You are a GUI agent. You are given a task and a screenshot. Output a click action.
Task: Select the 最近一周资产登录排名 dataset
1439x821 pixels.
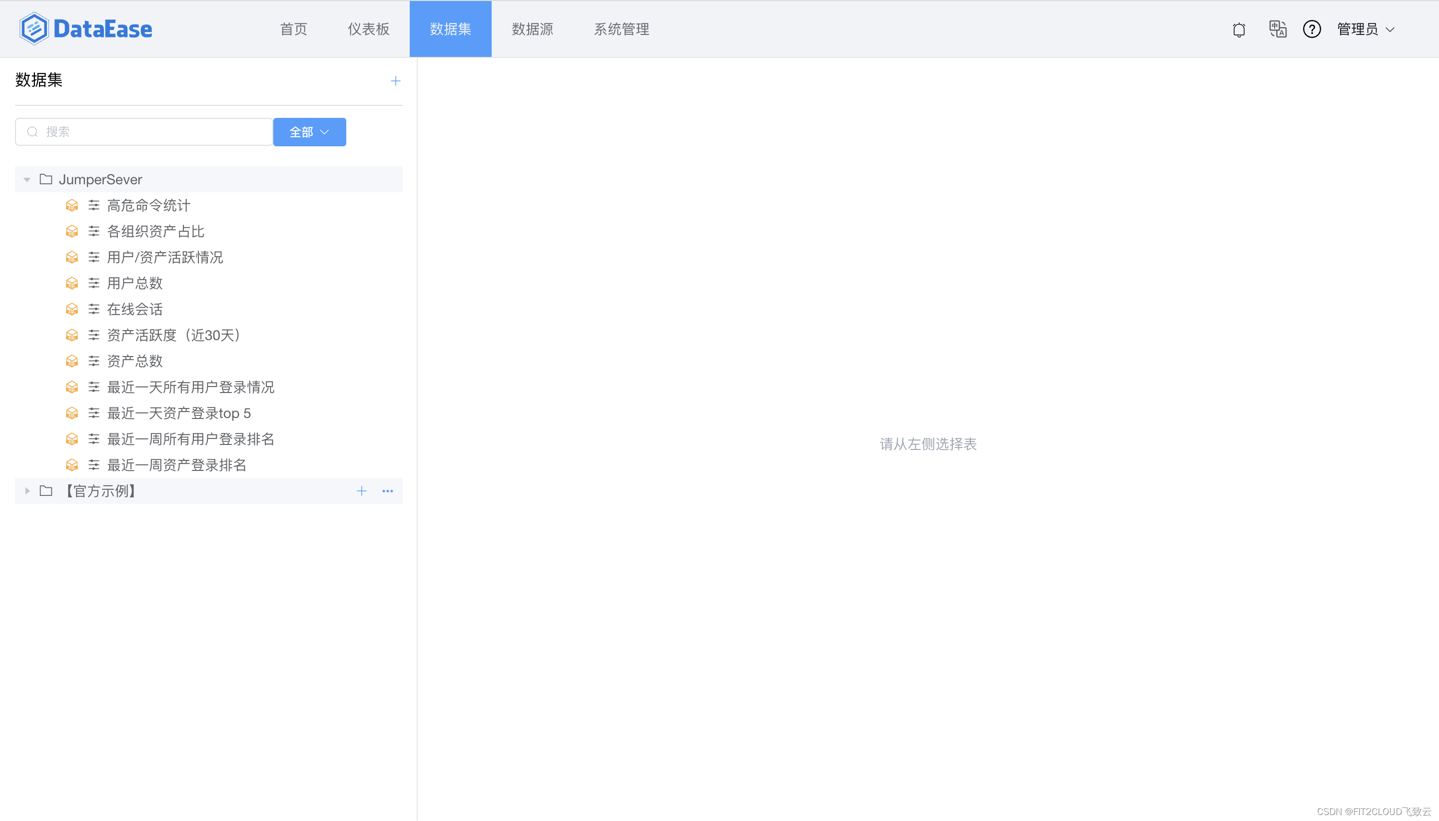176,465
